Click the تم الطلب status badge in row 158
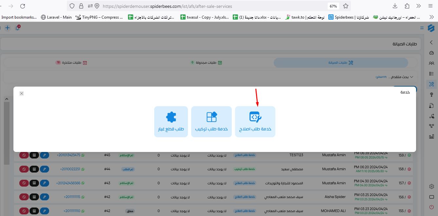438x216 pixels. tap(128, 169)
